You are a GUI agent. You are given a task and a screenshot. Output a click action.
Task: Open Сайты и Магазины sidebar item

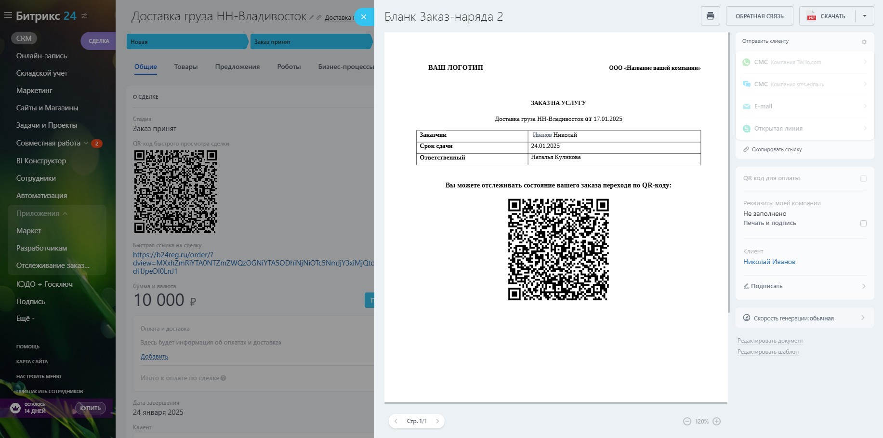coord(47,108)
